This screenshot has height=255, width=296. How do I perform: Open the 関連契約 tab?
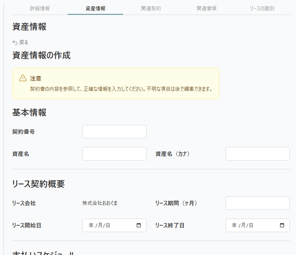[151, 8]
